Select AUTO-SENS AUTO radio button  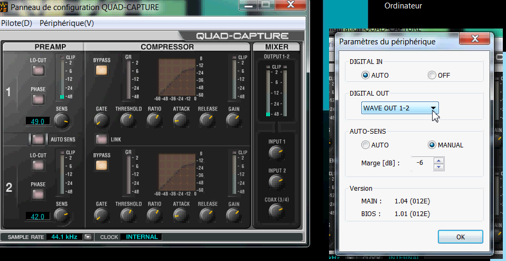[366, 145]
